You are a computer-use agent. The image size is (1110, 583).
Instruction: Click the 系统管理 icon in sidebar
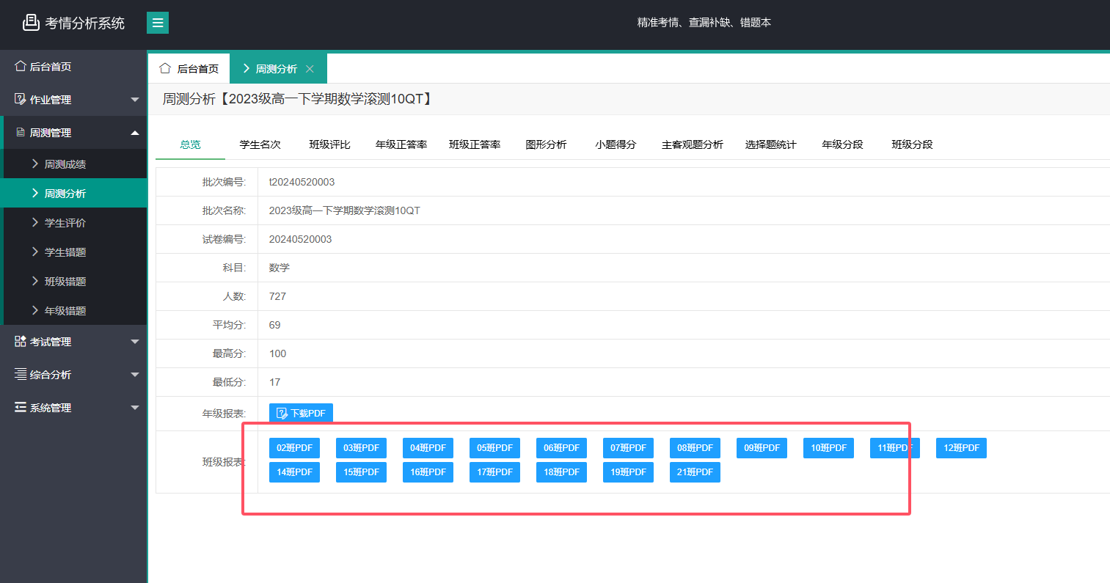21,407
